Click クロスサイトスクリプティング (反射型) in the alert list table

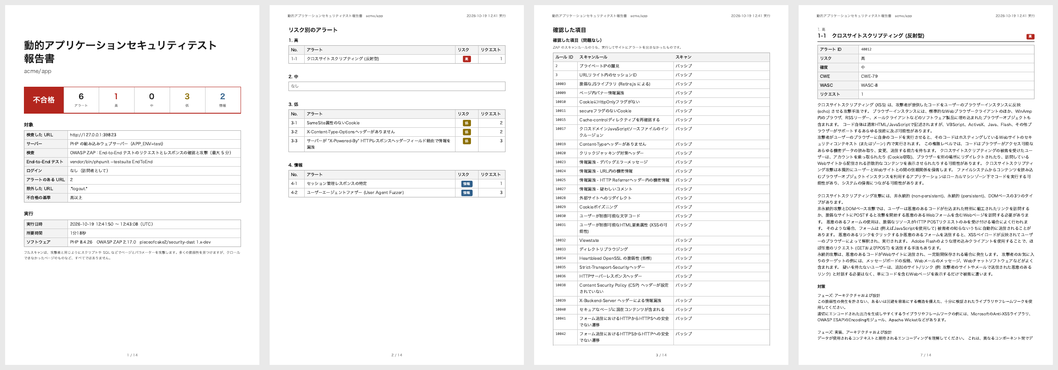[x=343, y=59]
